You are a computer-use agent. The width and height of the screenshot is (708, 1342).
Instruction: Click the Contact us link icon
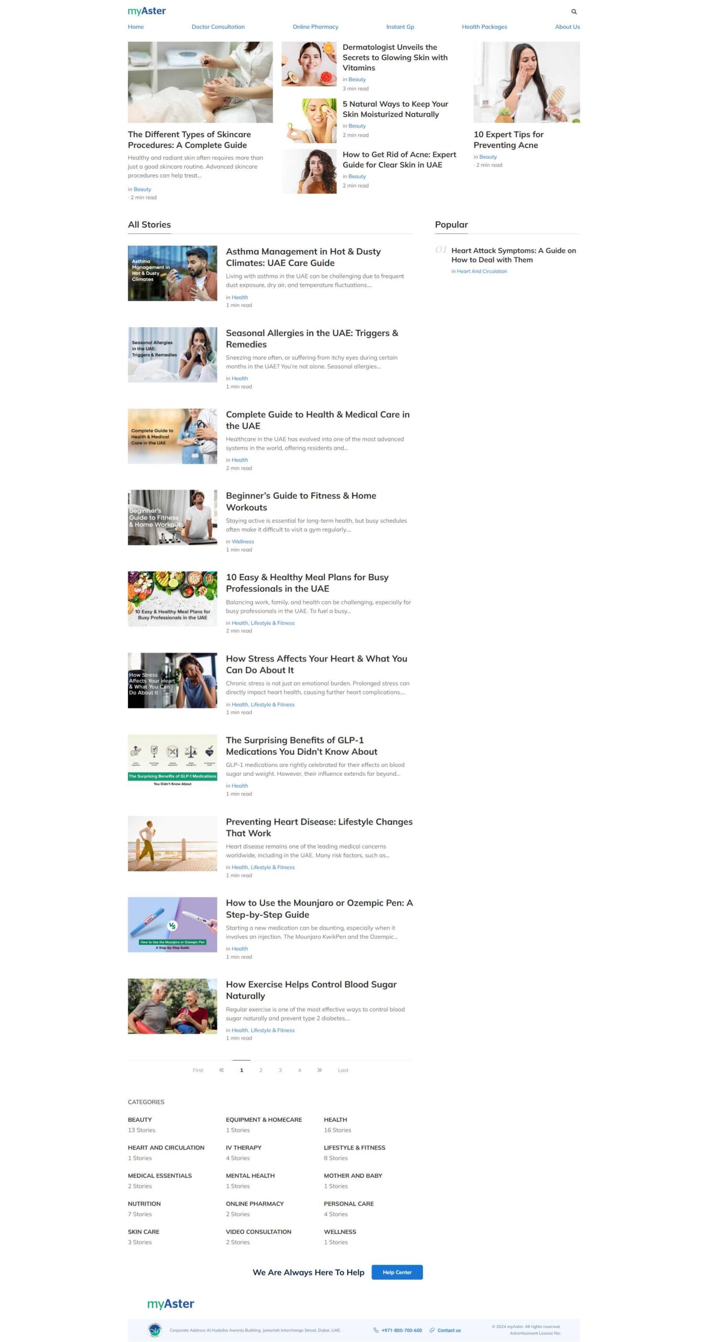click(432, 1330)
